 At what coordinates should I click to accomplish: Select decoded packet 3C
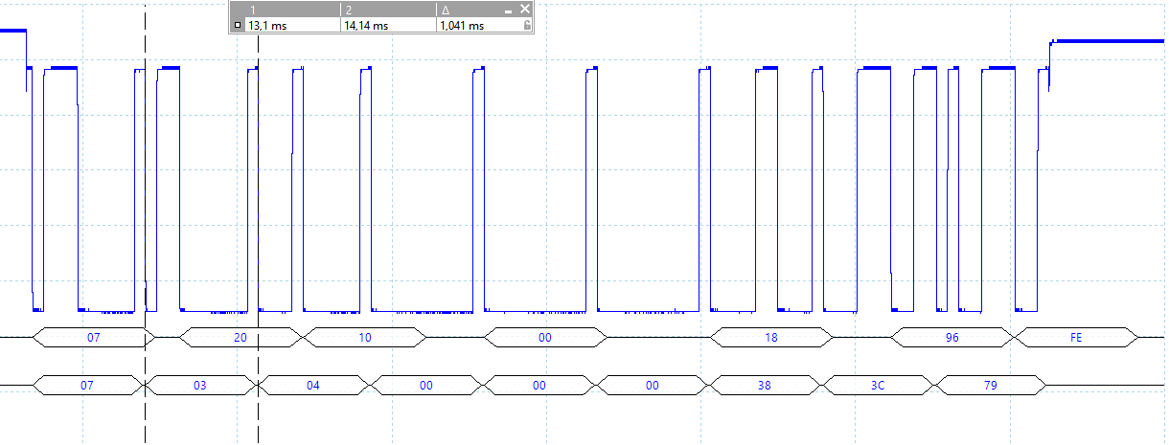point(879,385)
